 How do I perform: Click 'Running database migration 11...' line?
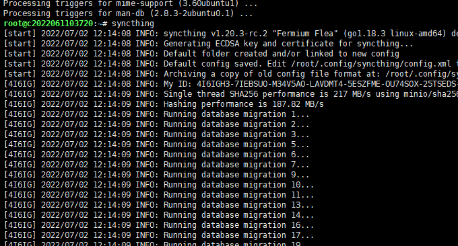158,195
